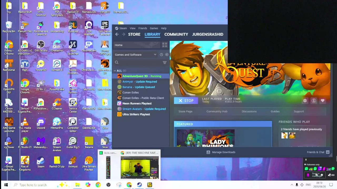Open the Recycle Bin on the desktop

[x=9, y=27]
